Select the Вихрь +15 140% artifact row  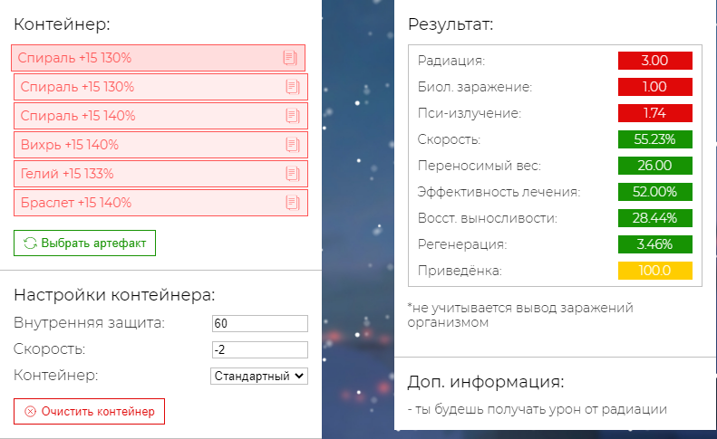[160, 145]
